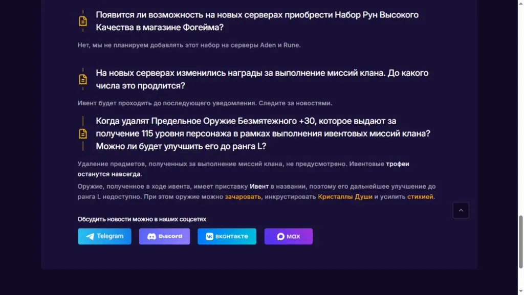Click the page vertical scrollbar thumb

[x=520, y=242]
